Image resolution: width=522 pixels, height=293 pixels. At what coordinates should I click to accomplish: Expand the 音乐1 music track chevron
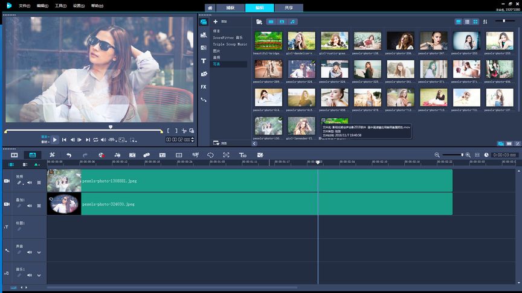pyautogui.click(x=39, y=275)
